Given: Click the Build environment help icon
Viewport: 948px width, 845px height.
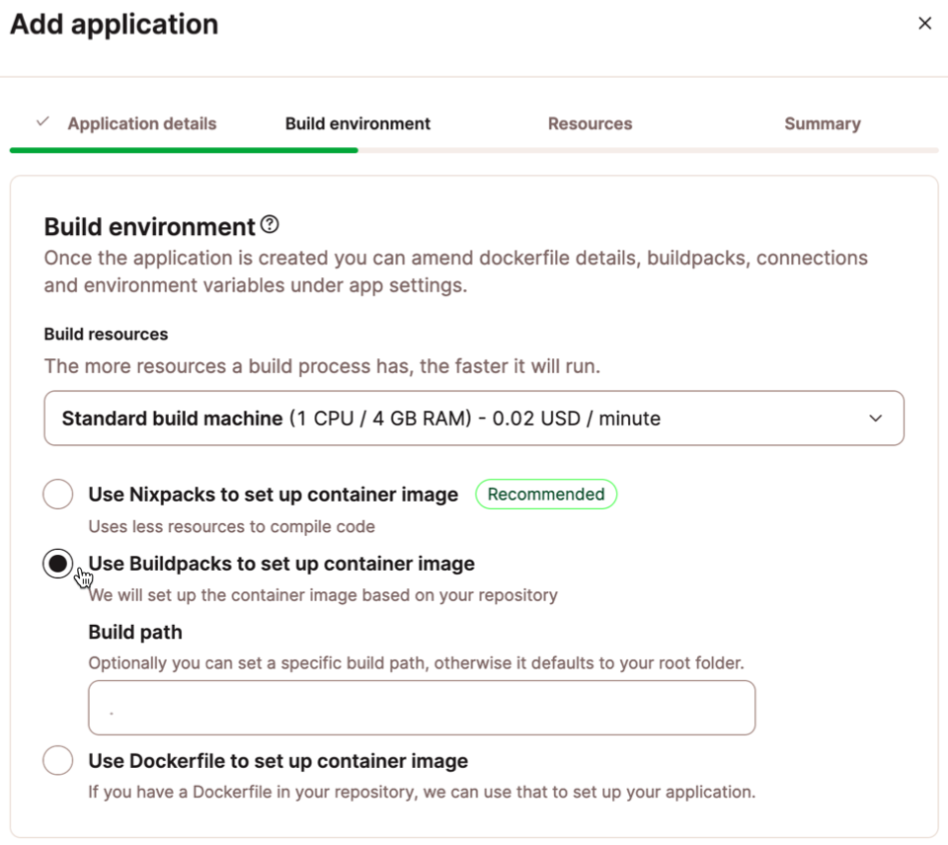Looking at the screenshot, I should tap(269, 225).
